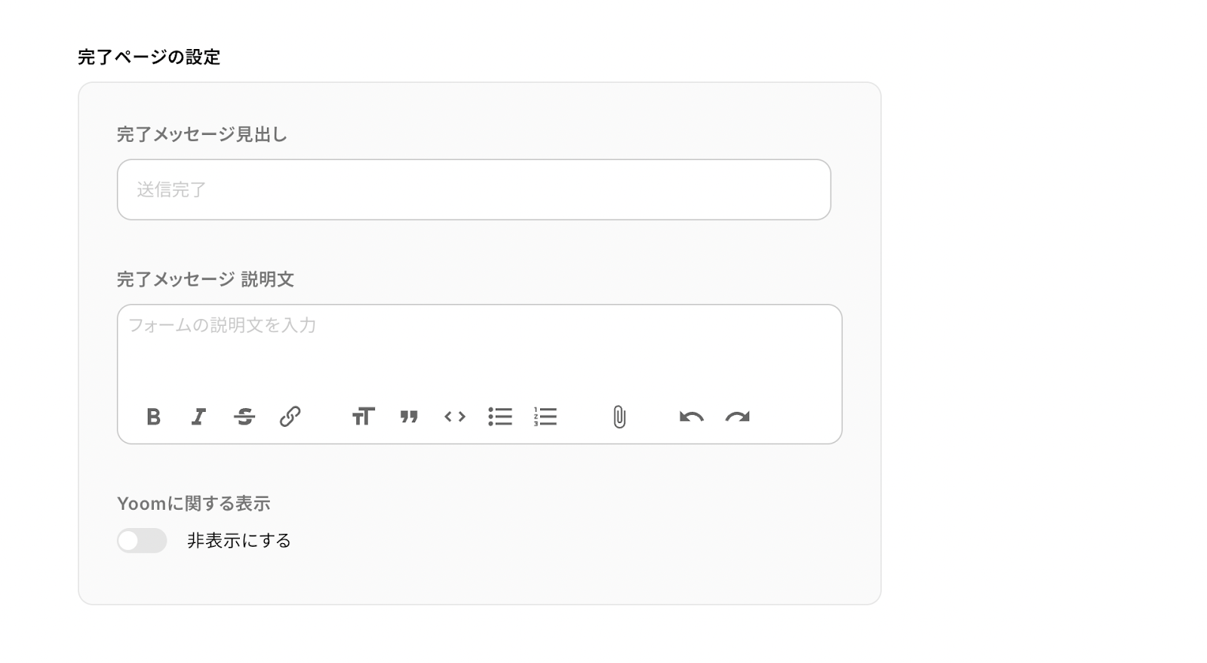Screen dimensions: 1207x663
Task: Focus the 送信完了 heading input field
Action: click(474, 189)
